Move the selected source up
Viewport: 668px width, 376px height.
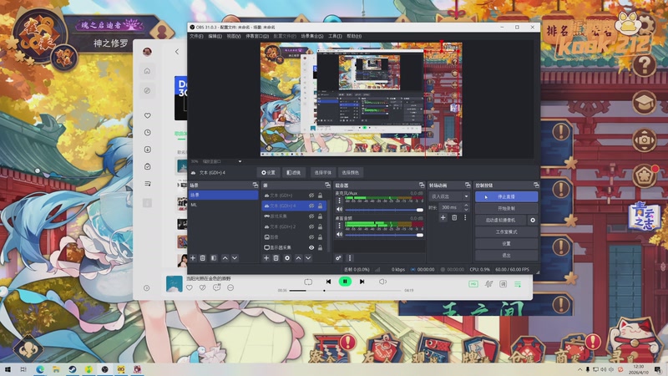298,258
